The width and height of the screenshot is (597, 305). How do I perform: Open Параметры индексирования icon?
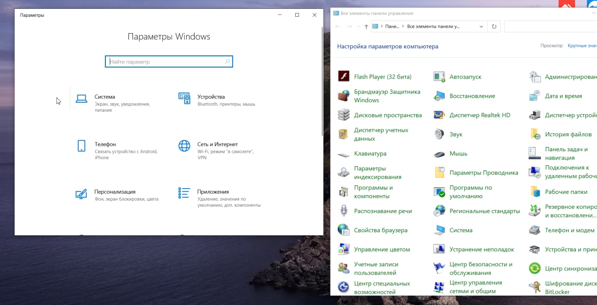(344, 173)
